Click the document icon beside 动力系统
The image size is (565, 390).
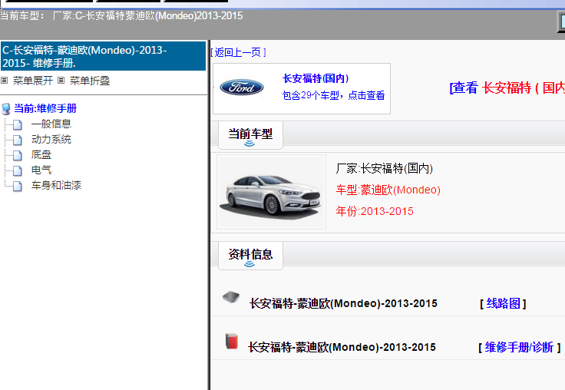tap(18, 140)
